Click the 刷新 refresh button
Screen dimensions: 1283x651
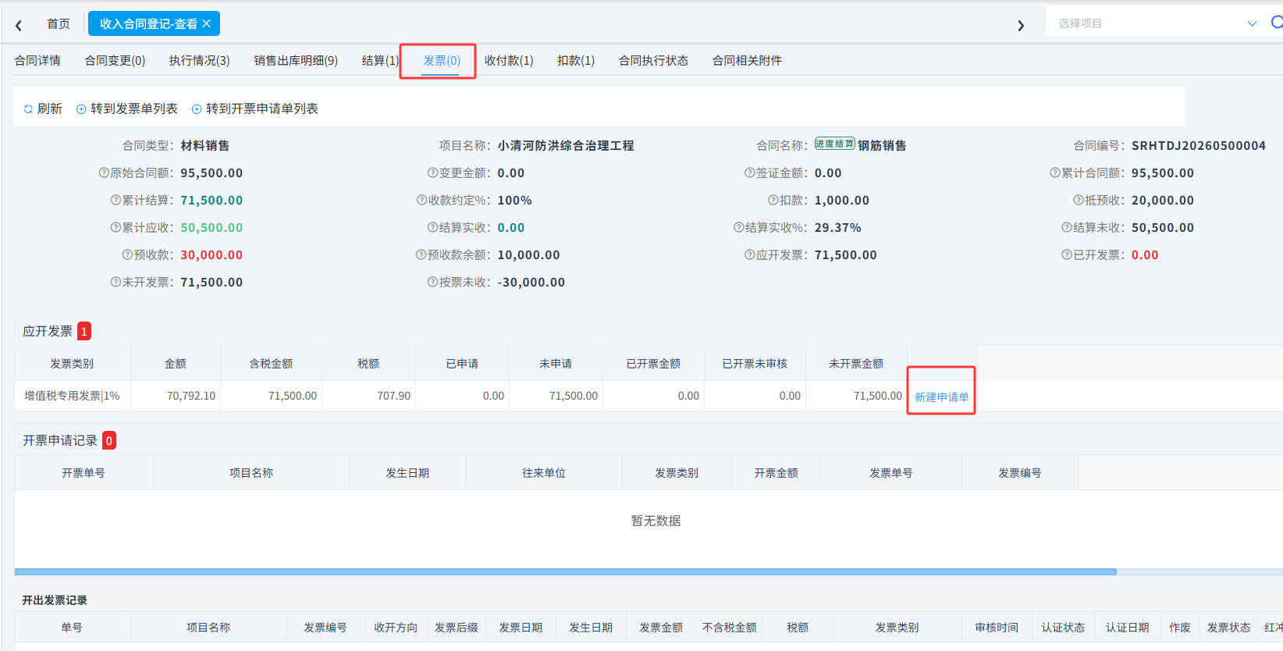pyautogui.click(x=43, y=108)
